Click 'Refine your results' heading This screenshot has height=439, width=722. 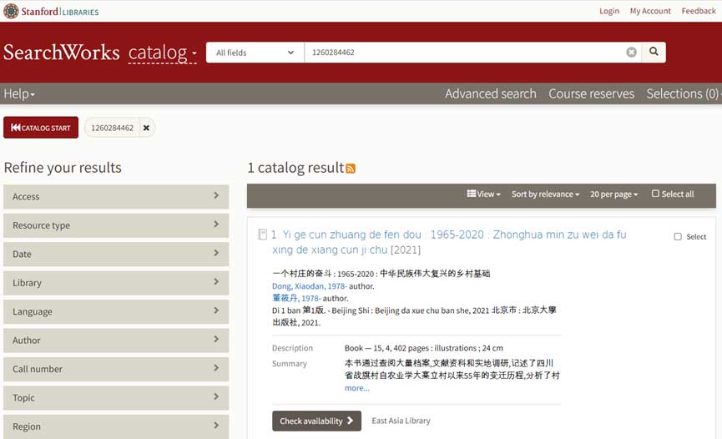(63, 168)
